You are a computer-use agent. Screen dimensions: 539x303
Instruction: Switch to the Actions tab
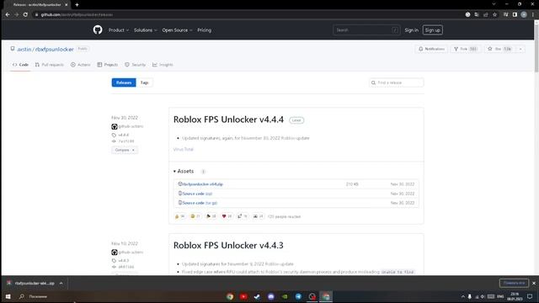tap(81, 65)
